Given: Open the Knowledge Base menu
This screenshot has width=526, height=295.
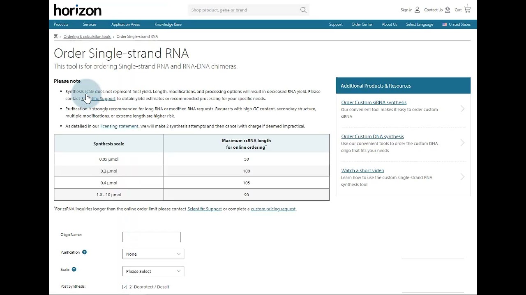Looking at the screenshot, I should tap(168, 24).
